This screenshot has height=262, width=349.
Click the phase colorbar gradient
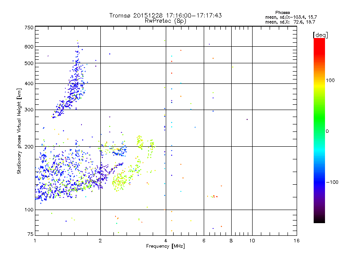tap(319, 130)
